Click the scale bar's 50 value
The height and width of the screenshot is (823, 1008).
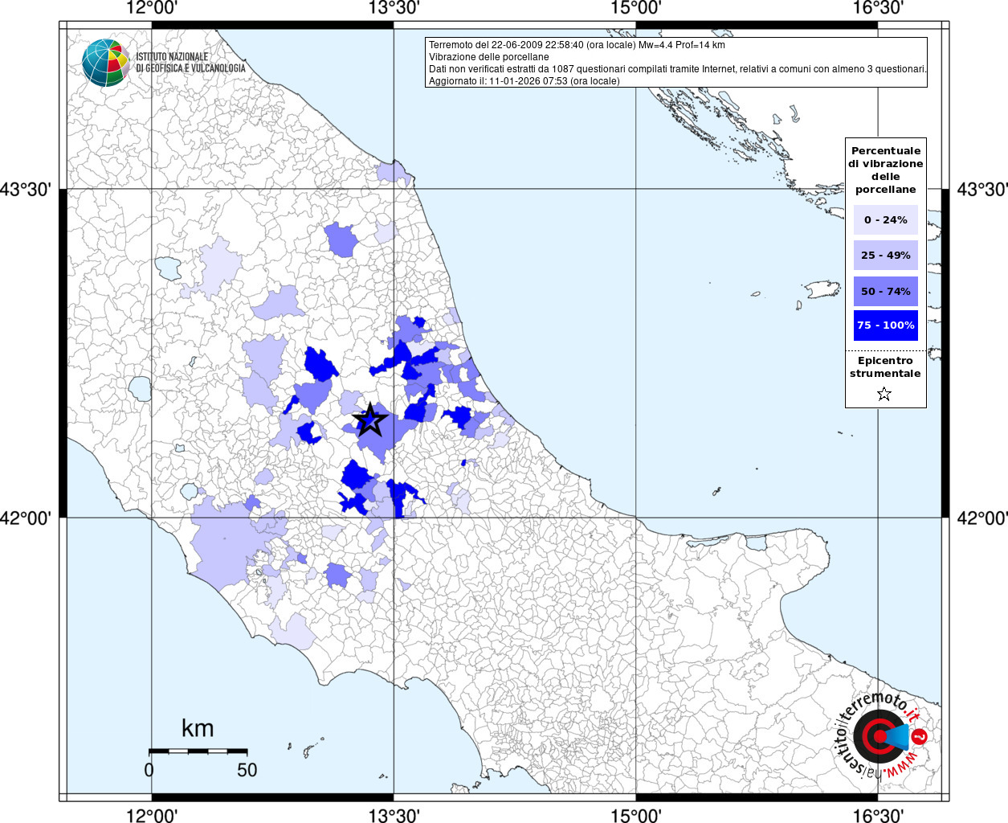point(247,770)
